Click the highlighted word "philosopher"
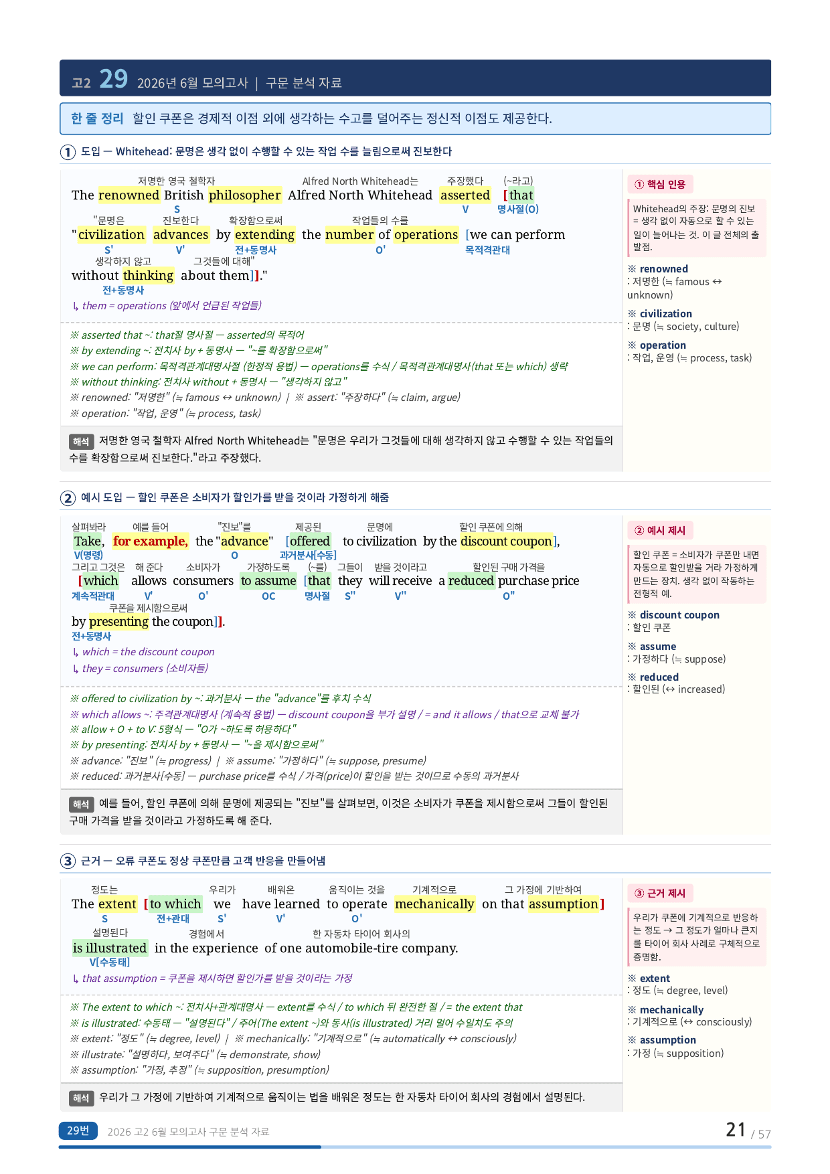 tap(244, 195)
